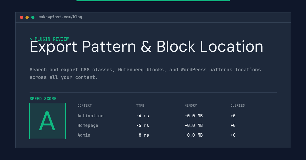This screenshot has height=160, width=306.
Task: Select the Homepage row label
Action: pos(88,125)
